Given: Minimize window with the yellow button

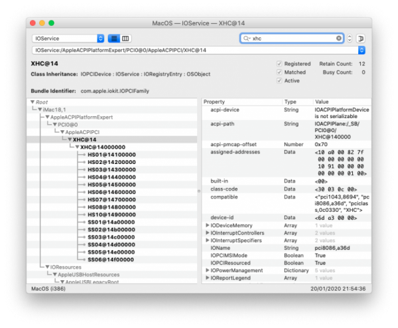Looking at the screenshot, I should (42, 23).
